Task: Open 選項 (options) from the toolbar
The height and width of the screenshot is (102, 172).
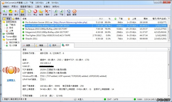Action: (69, 13)
